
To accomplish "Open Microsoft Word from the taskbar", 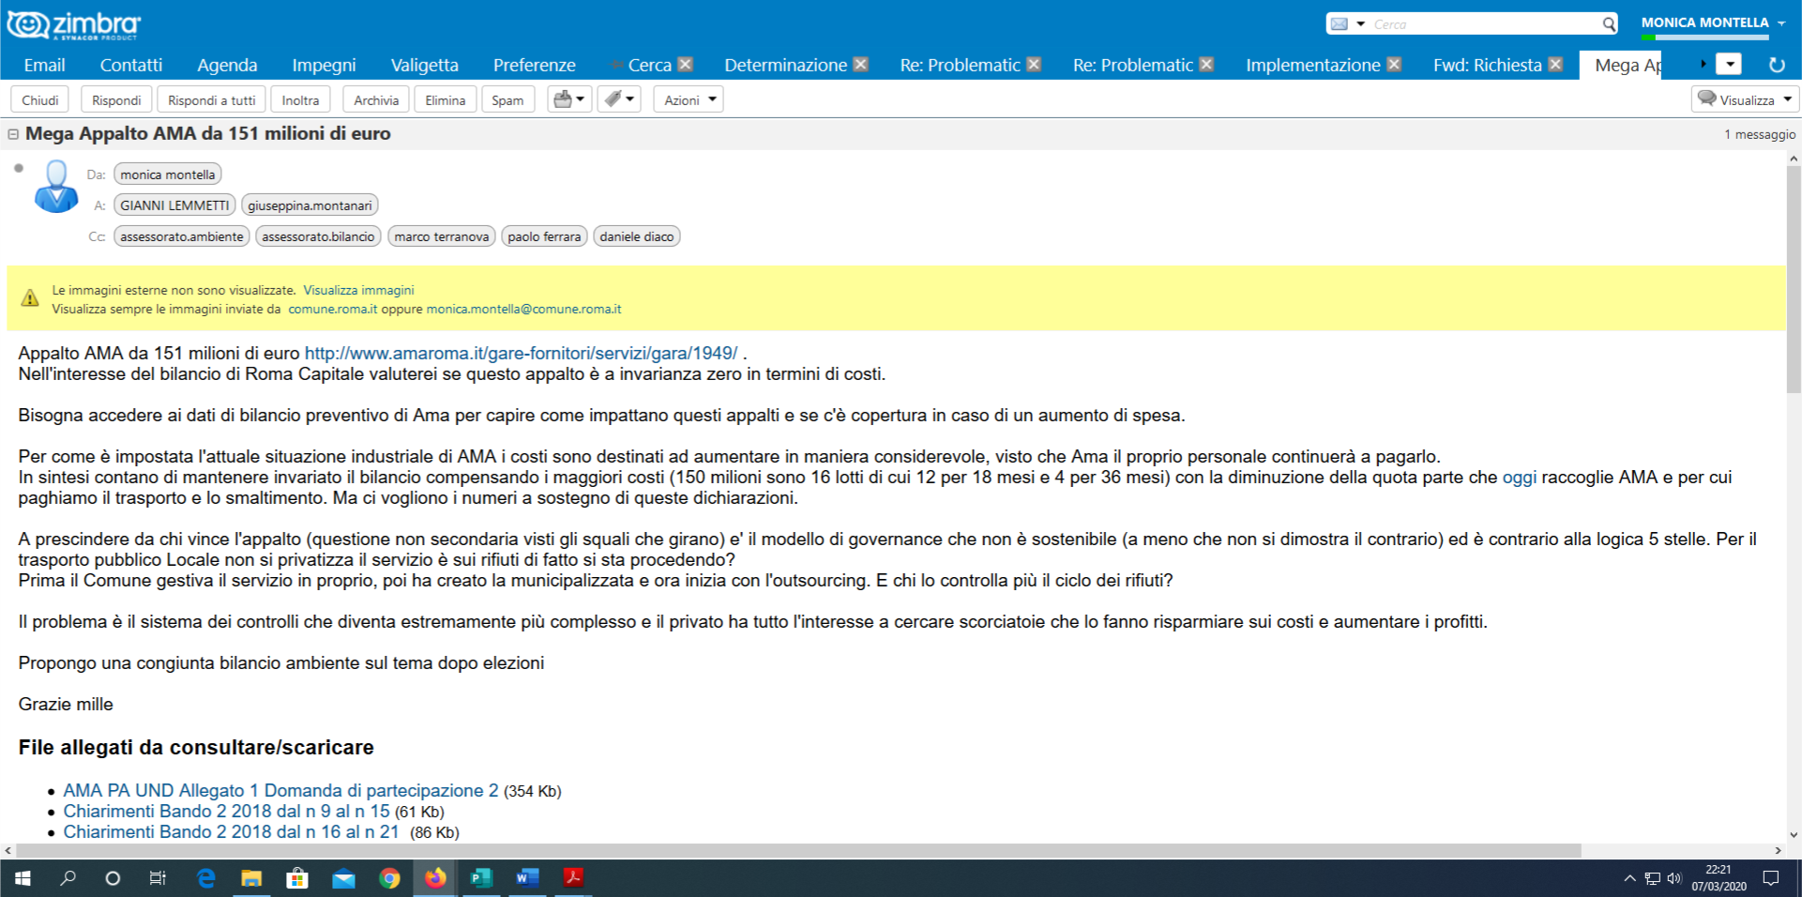I will coord(527,878).
